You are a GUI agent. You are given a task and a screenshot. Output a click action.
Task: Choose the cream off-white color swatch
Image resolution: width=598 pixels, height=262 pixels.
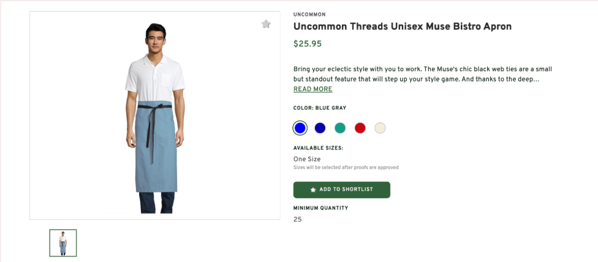(x=380, y=128)
